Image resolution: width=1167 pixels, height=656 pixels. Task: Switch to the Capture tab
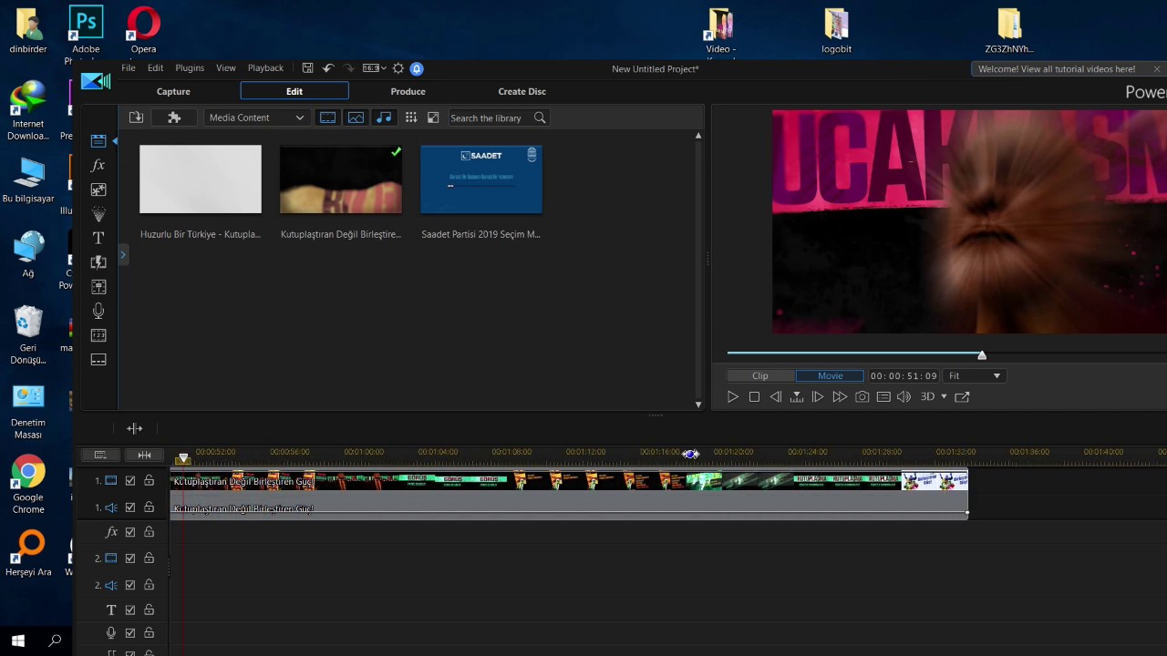(173, 91)
